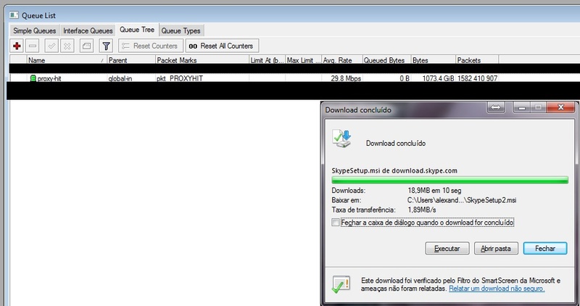Enable the queue with the checkmark button
The image size is (580, 306).
[x=51, y=46]
